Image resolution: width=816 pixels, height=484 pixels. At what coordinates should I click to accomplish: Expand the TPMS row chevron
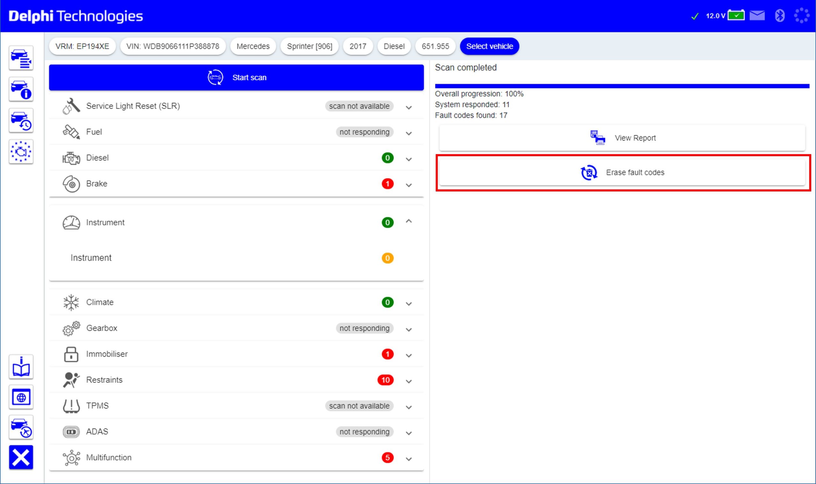(x=409, y=407)
